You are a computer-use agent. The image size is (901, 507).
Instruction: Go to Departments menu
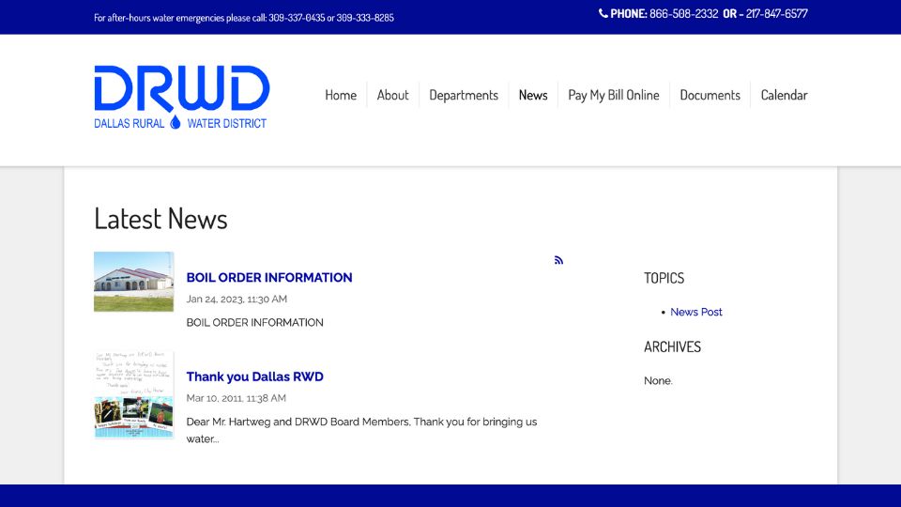[x=464, y=95]
